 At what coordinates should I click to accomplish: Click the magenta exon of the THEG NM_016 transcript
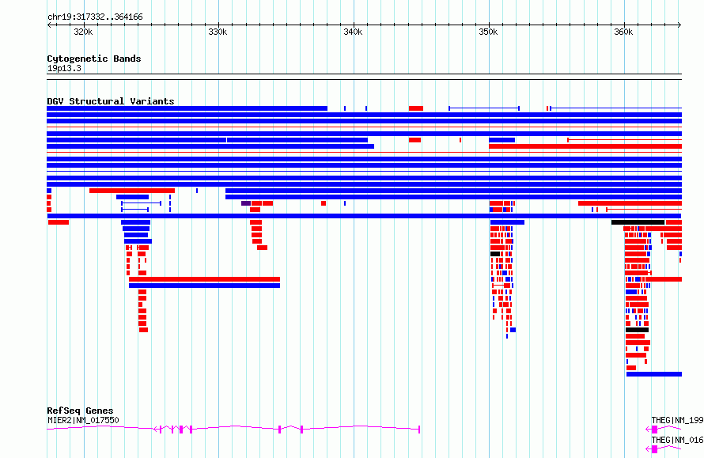click(x=654, y=449)
